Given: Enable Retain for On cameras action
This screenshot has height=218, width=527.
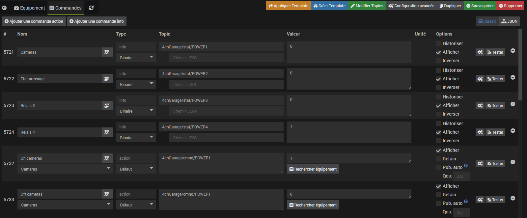Looking at the screenshot, I should tap(438, 159).
